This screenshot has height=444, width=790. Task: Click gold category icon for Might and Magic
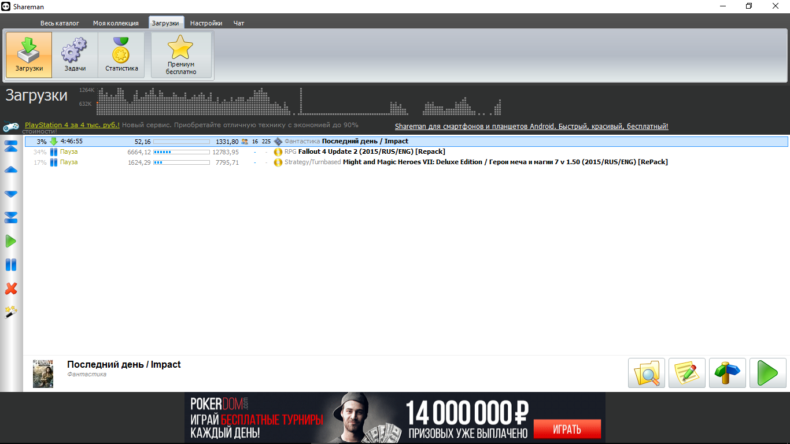(x=278, y=162)
